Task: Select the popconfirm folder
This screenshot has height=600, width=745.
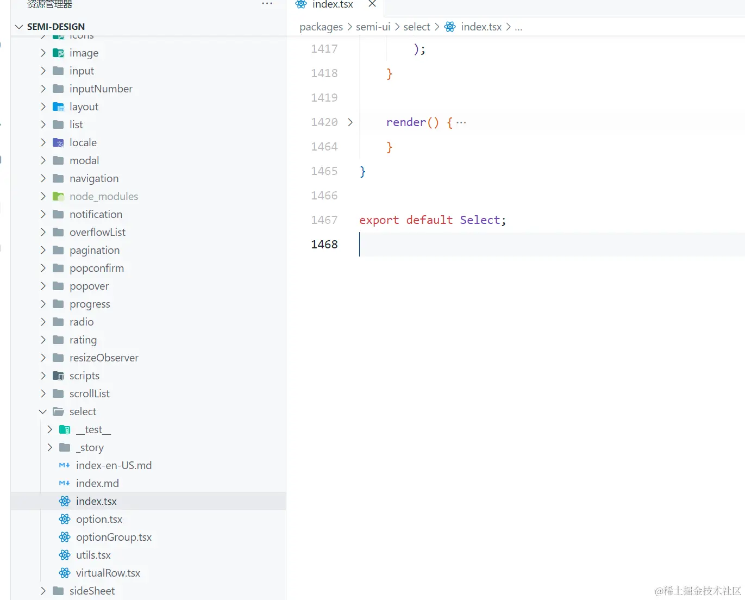Action: pyautogui.click(x=148, y=268)
